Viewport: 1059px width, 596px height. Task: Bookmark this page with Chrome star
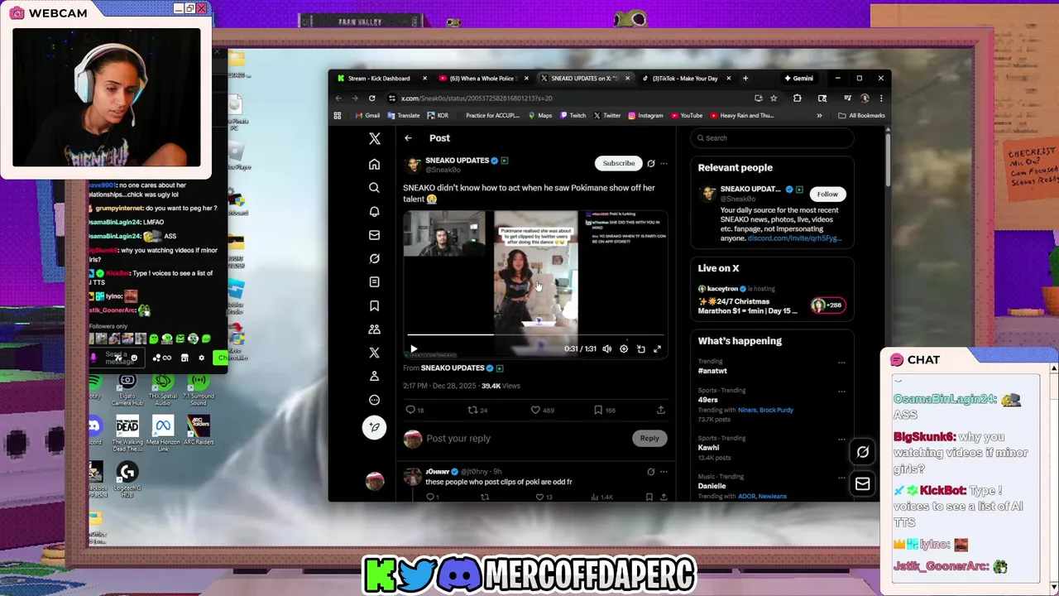[x=774, y=98]
